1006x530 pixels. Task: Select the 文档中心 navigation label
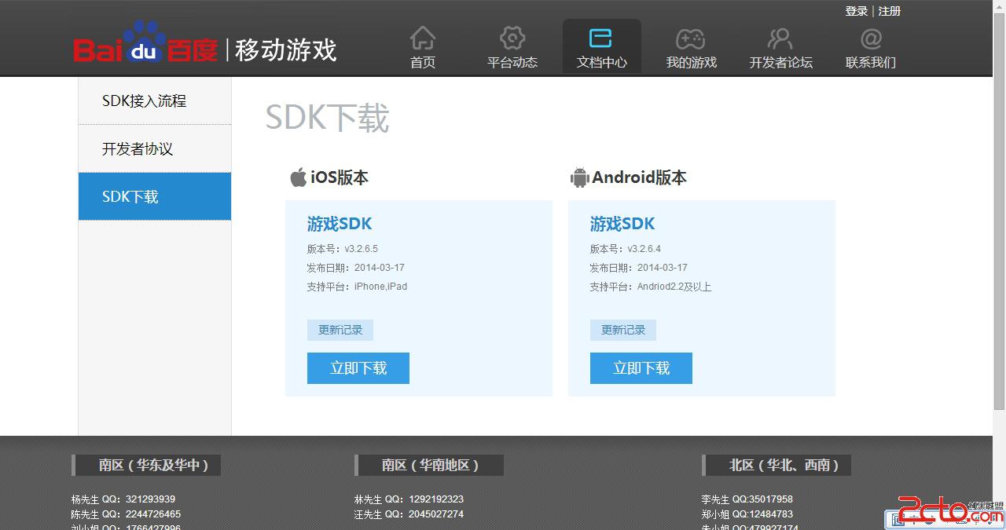point(602,63)
